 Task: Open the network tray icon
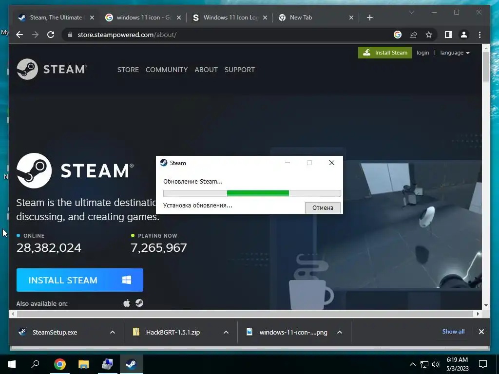pos(424,364)
